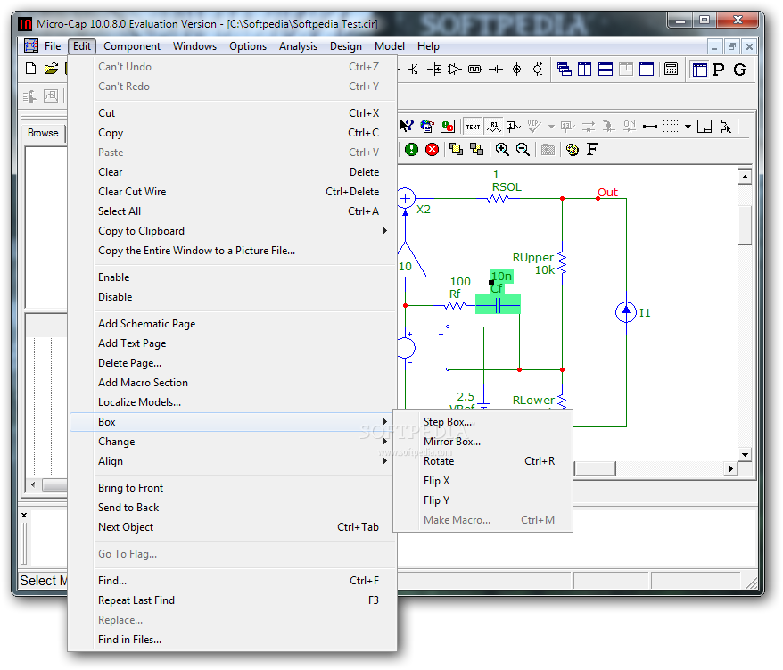
Task: Toggle the title block box icon
Action: [x=705, y=127]
